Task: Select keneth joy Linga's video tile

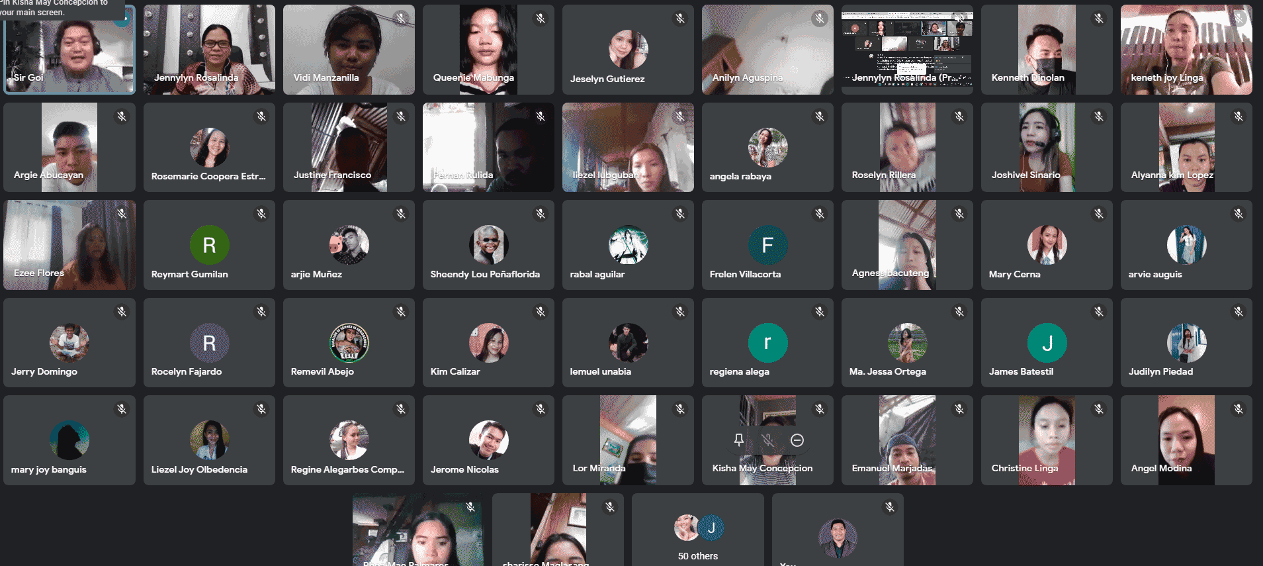Action: [1186, 50]
